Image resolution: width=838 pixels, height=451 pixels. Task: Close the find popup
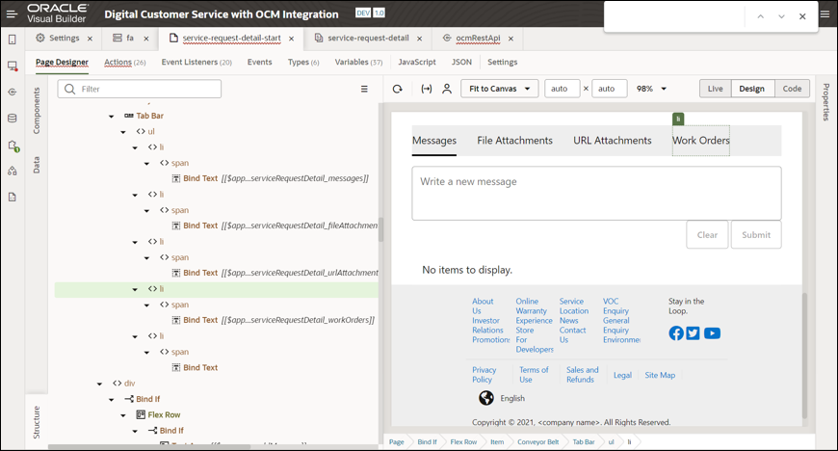point(802,16)
